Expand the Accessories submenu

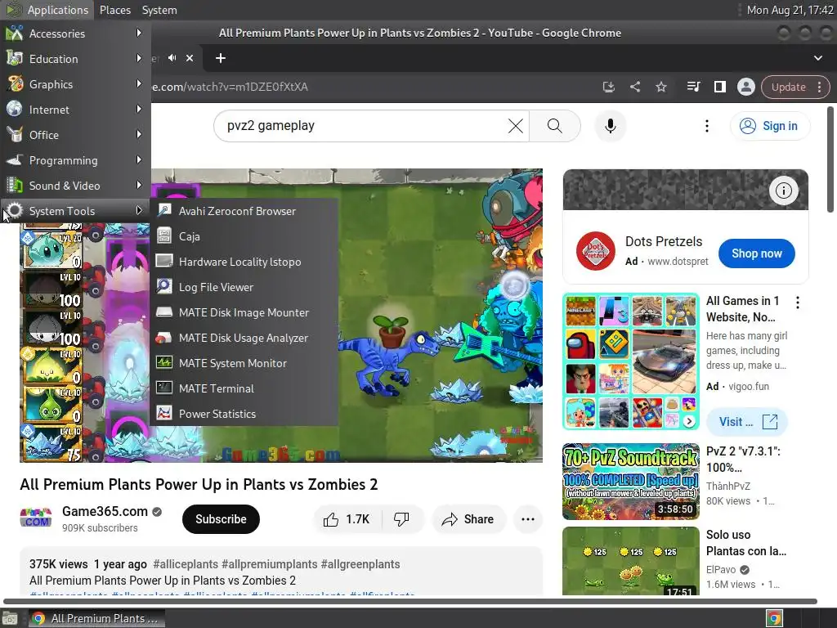[x=75, y=33]
